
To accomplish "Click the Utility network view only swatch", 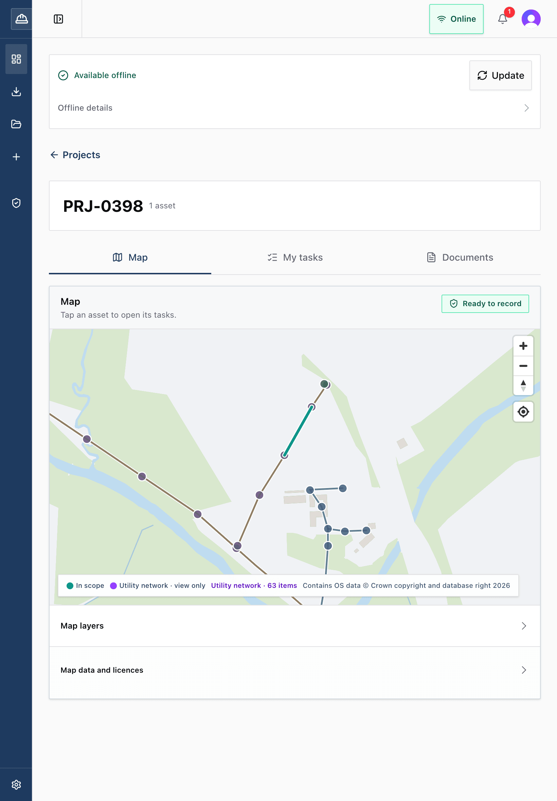I will pos(113,585).
